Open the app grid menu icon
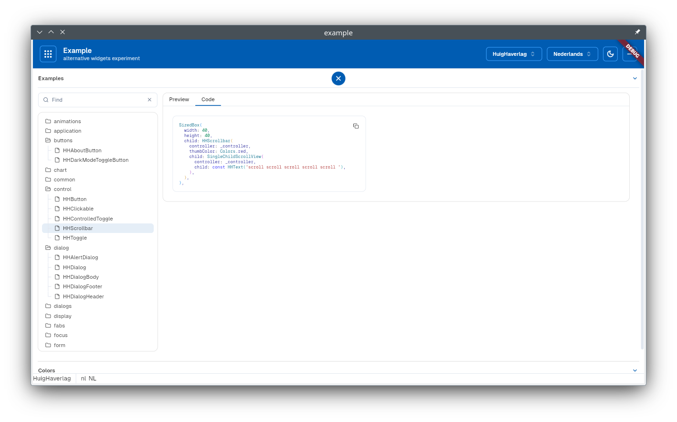This screenshot has width=677, height=422. [x=48, y=54]
